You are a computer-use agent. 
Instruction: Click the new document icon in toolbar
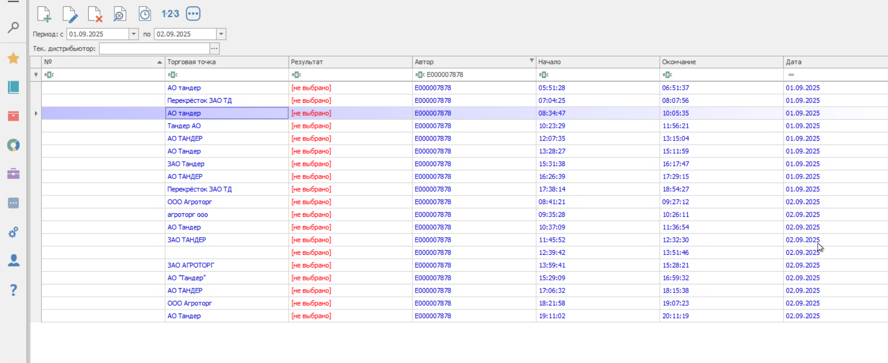coord(44,14)
